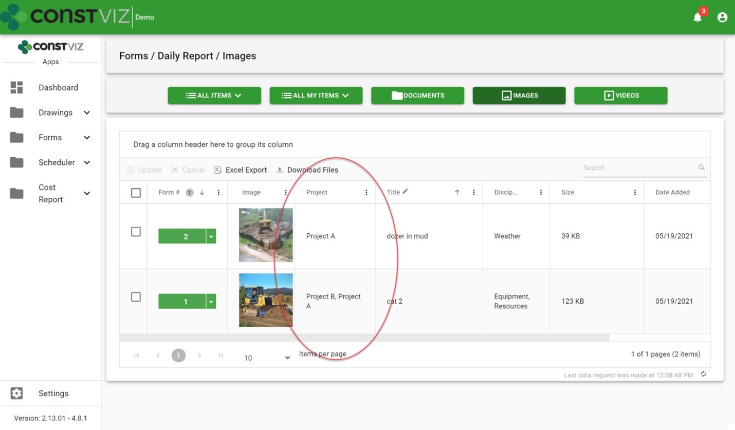The height and width of the screenshot is (430, 735).
Task: Click the Download Files button
Action: click(x=307, y=170)
